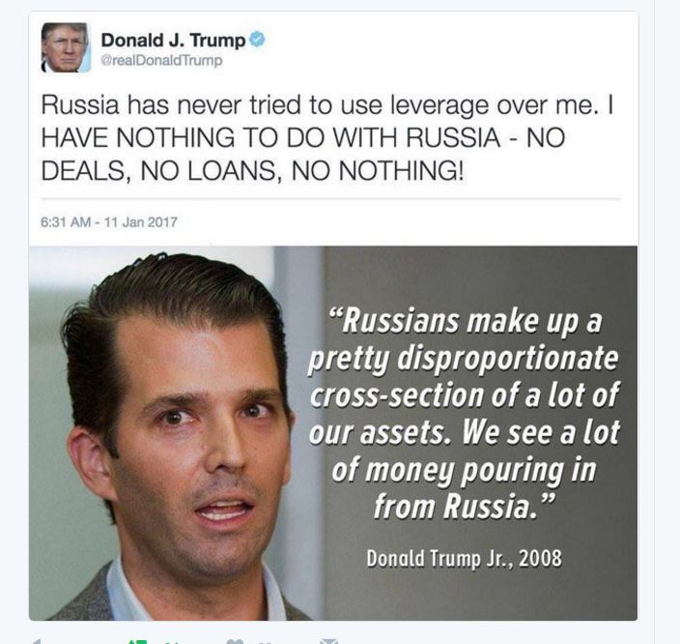
Task: Click the divider line above the timestamp
Action: click(x=330, y=199)
